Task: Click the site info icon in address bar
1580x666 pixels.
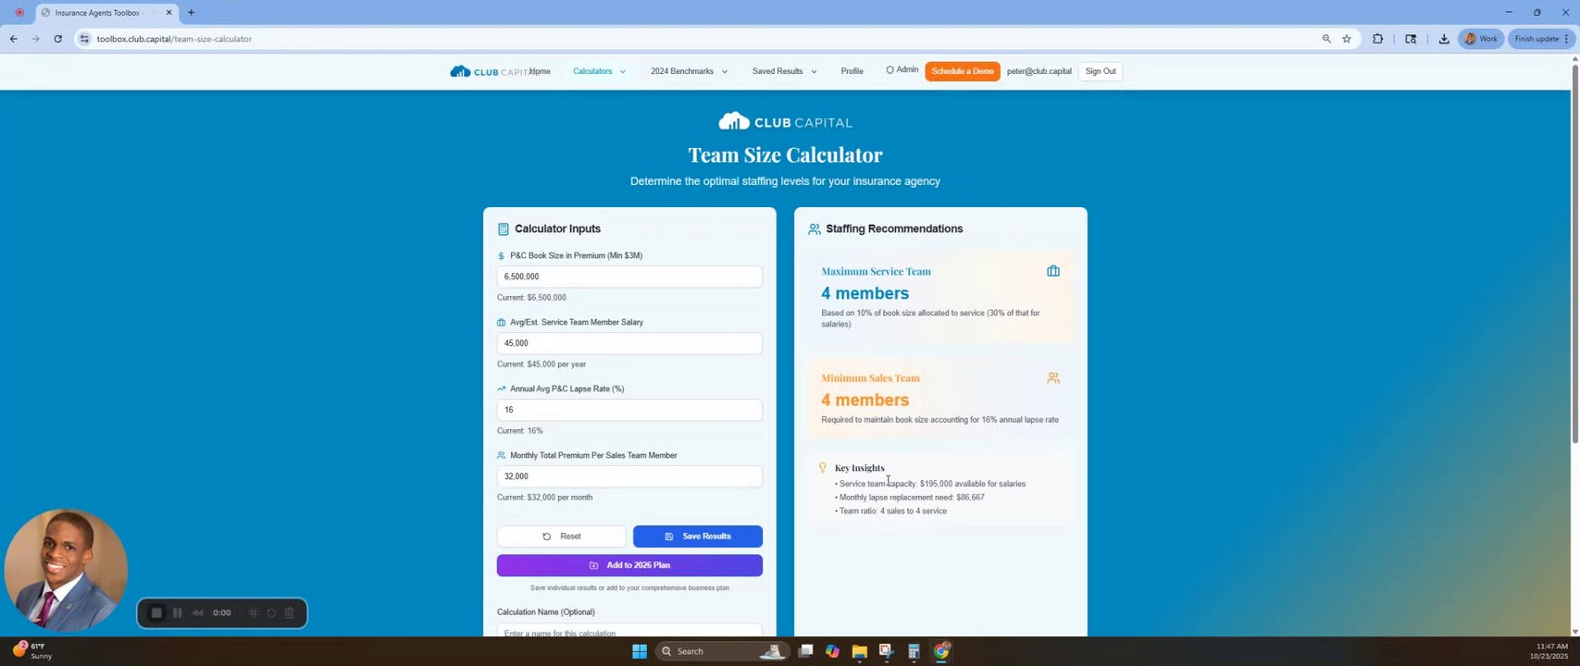Action: click(x=84, y=39)
